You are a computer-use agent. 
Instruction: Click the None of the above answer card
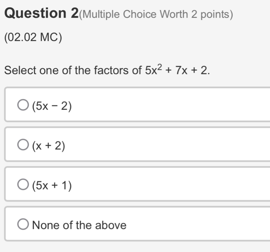tap(132, 225)
